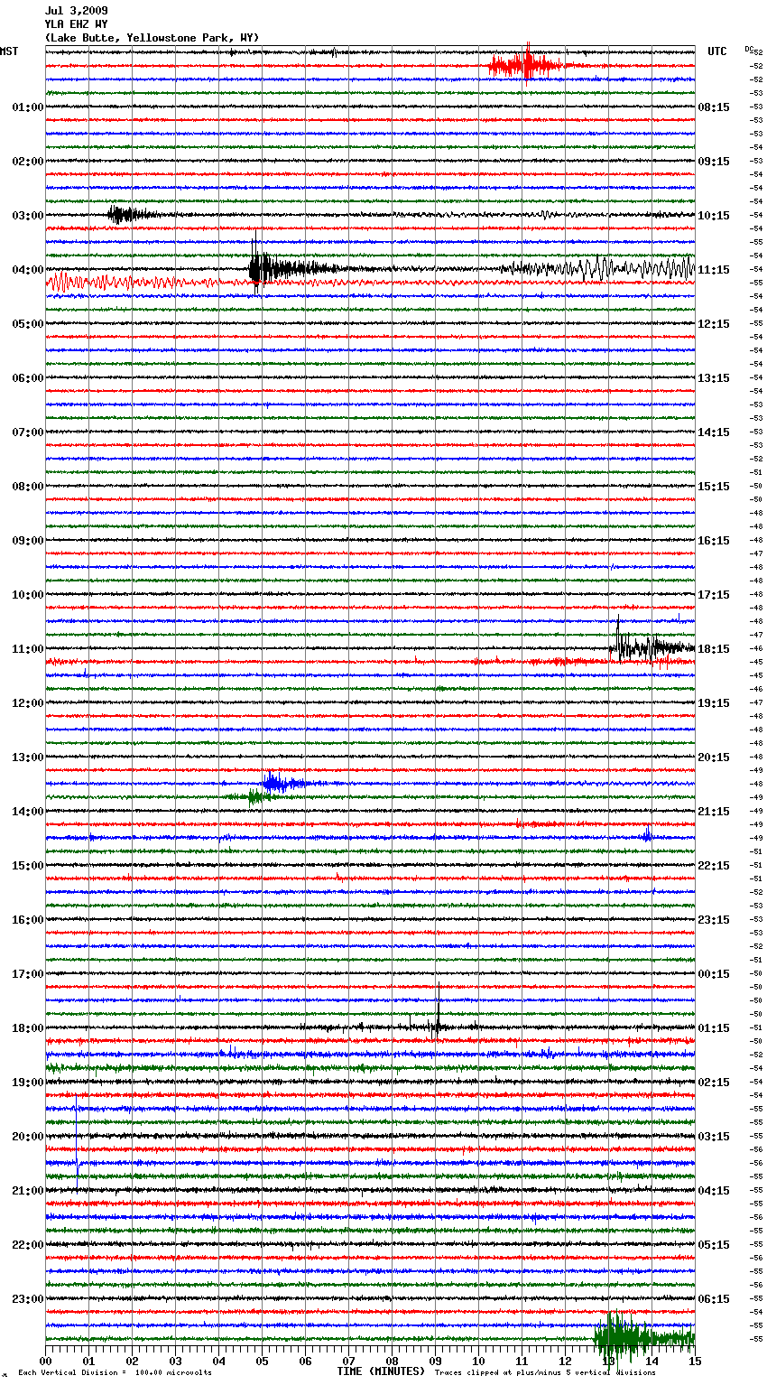Click the 16:15 UTC time label

pyautogui.click(x=714, y=541)
